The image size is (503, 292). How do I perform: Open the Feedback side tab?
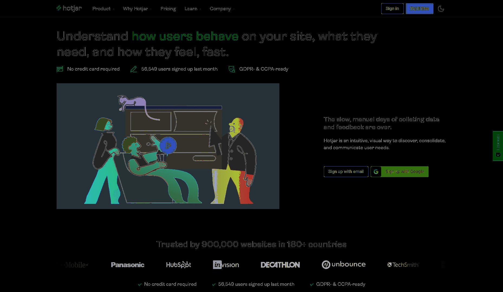[498, 146]
